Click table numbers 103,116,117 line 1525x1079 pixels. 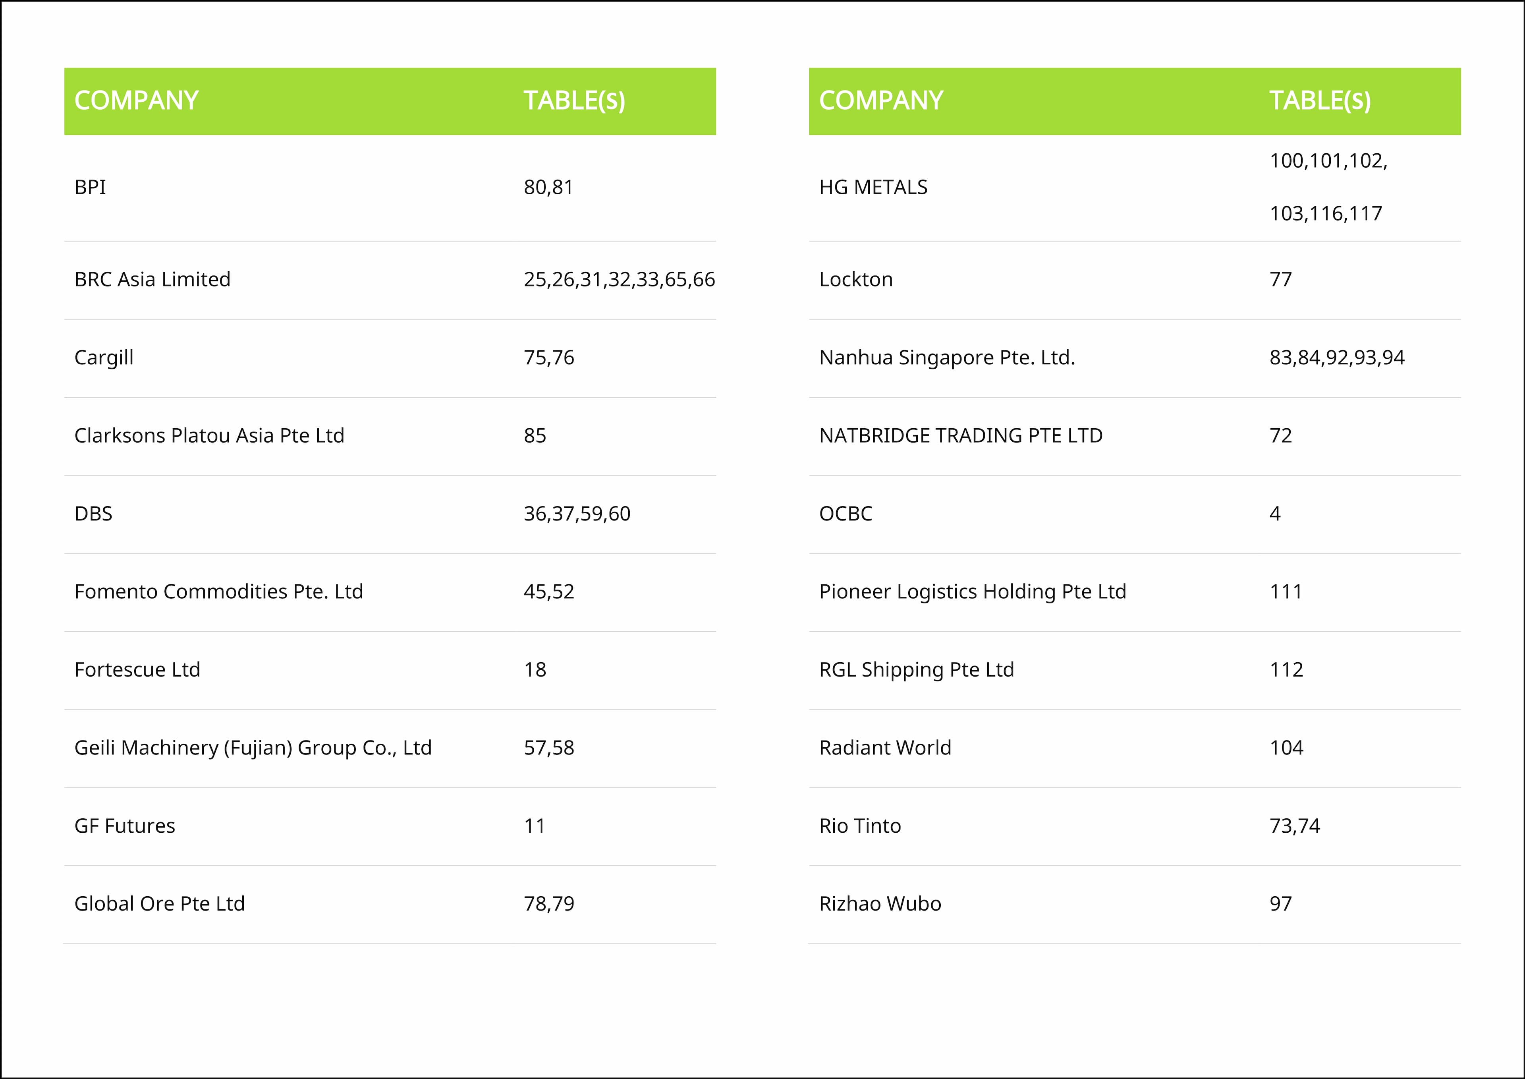coord(1326,214)
